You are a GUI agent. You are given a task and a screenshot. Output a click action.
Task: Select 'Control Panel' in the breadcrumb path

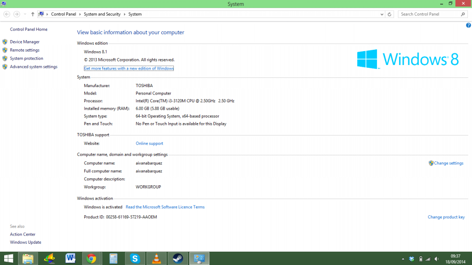(x=63, y=14)
